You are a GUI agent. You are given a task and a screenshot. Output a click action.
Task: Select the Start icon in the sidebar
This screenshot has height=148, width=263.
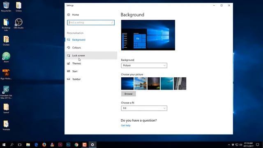pos(69,71)
